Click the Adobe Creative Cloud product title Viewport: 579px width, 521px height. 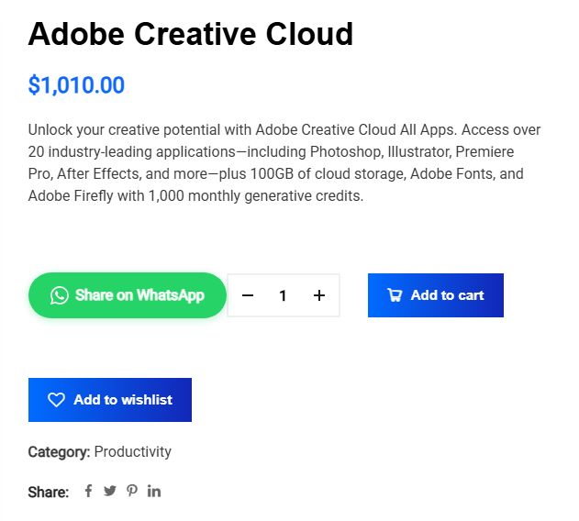point(191,34)
